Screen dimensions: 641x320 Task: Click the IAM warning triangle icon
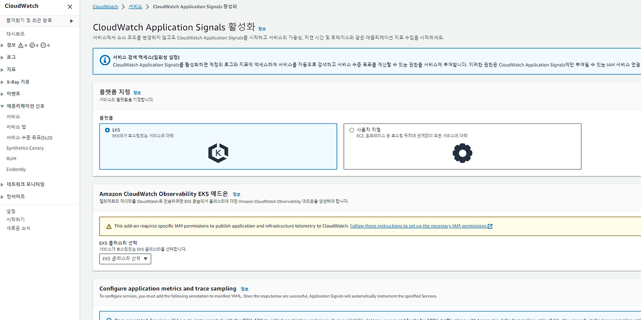pos(109,226)
